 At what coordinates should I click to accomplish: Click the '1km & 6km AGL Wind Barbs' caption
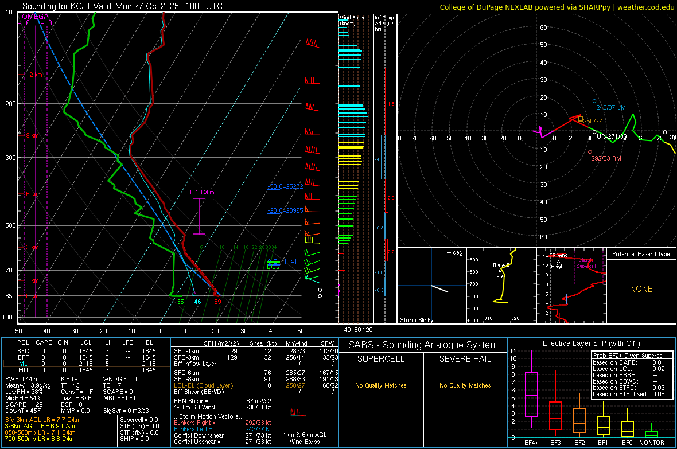coord(305,438)
